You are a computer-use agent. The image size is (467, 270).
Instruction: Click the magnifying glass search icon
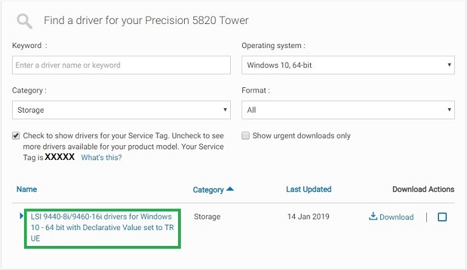pyautogui.click(x=25, y=21)
